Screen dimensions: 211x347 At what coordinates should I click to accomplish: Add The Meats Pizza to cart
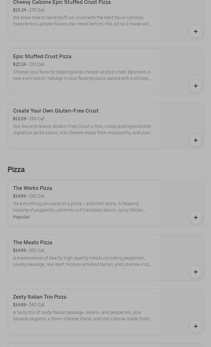[196, 272]
